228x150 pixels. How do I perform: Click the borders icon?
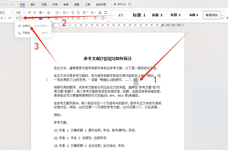(x=103, y=18)
